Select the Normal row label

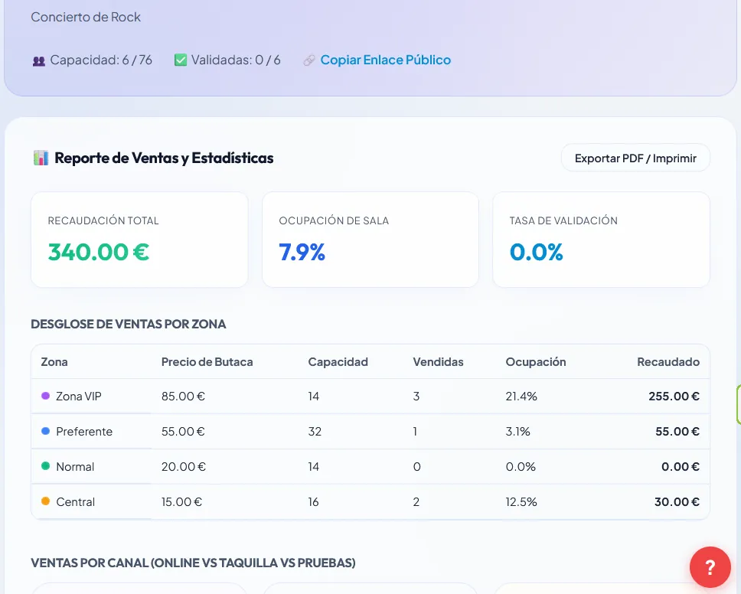75,467
